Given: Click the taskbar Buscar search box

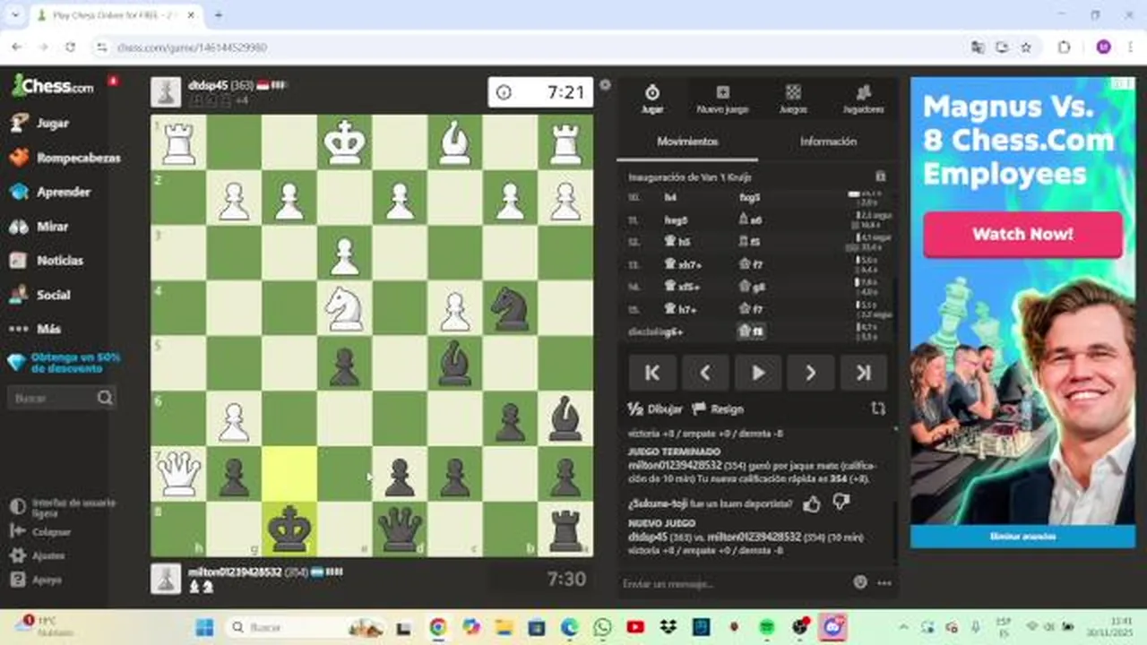Looking at the screenshot, I should tap(305, 627).
